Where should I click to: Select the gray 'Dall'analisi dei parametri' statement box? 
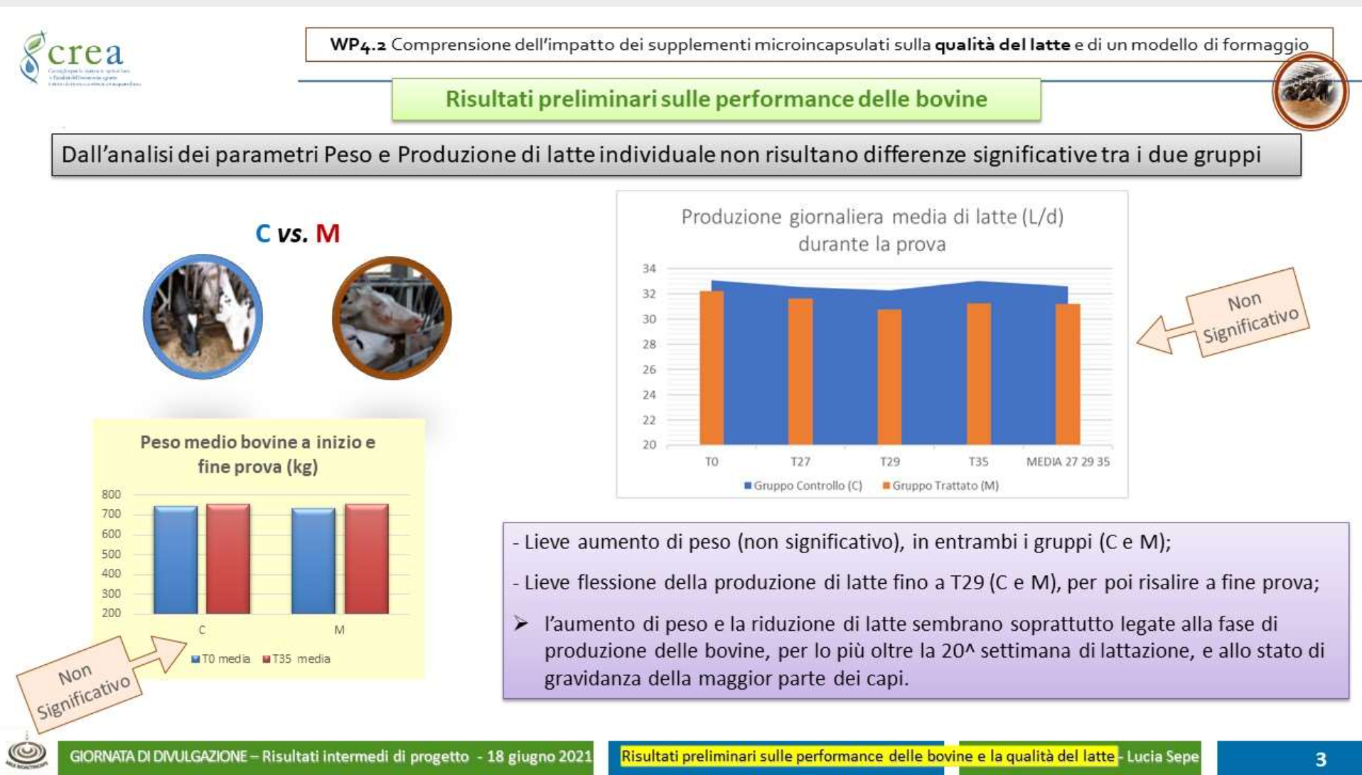[x=675, y=155]
